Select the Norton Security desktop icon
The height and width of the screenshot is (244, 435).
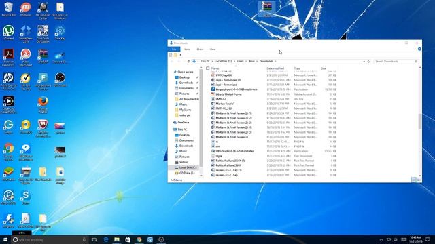coord(26,81)
